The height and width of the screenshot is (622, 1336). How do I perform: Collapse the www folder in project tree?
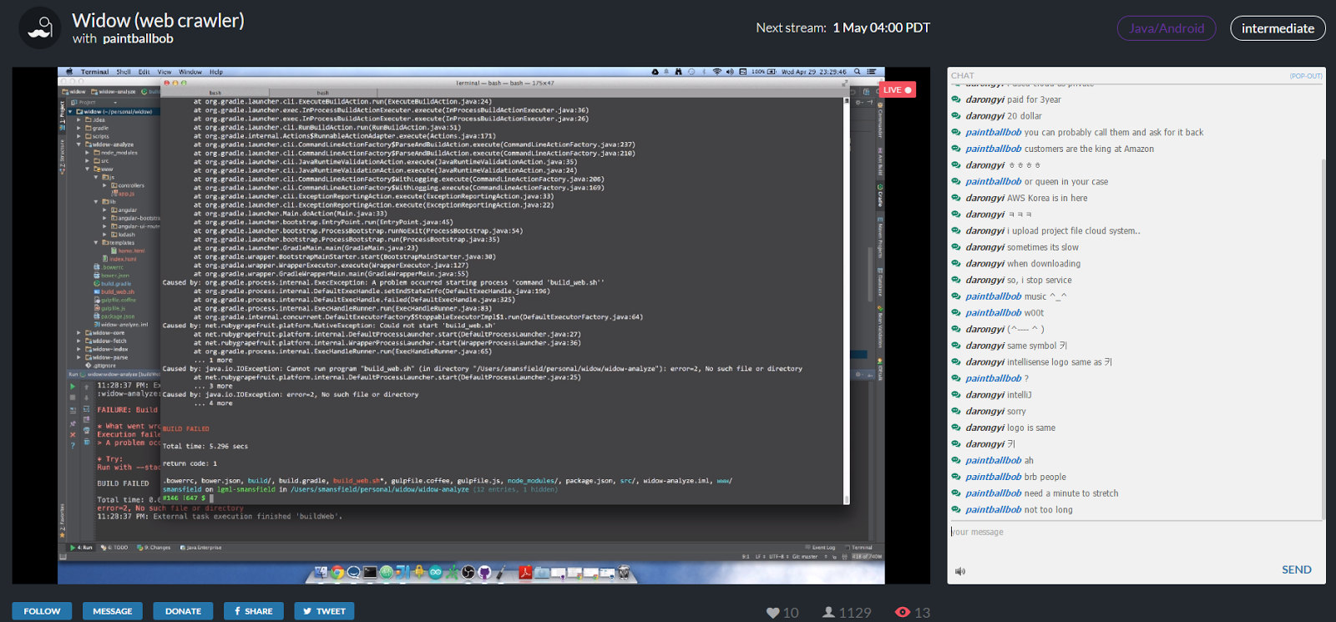tap(88, 169)
